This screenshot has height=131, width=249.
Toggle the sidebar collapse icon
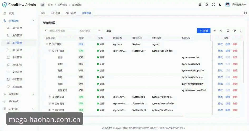tap(43, 5)
